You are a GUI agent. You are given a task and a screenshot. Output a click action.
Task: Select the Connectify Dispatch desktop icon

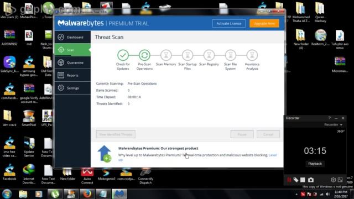(x=145, y=176)
